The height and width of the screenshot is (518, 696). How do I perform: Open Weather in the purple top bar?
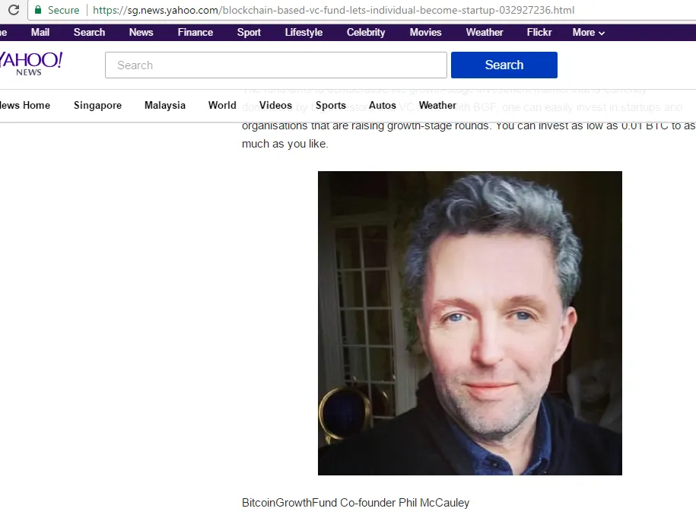485,33
